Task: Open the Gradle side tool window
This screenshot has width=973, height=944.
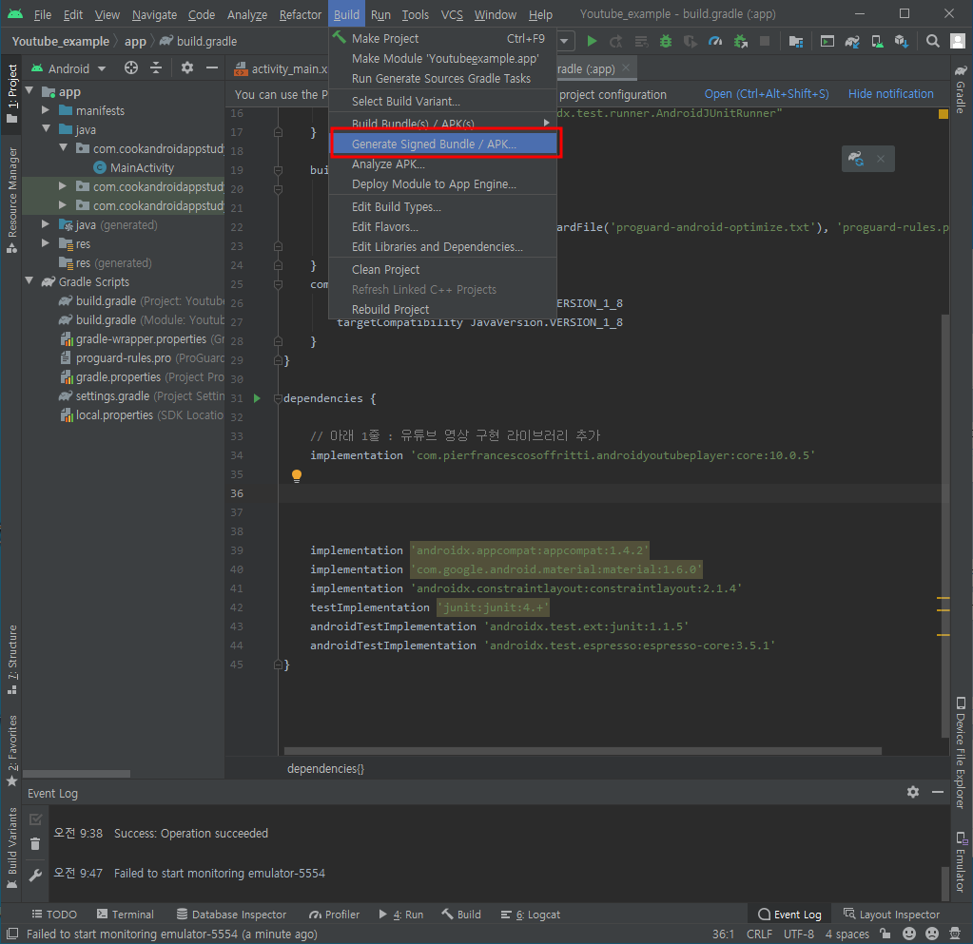Action: (x=961, y=88)
